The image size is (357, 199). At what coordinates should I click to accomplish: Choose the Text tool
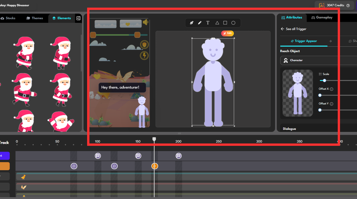[x=208, y=23]
